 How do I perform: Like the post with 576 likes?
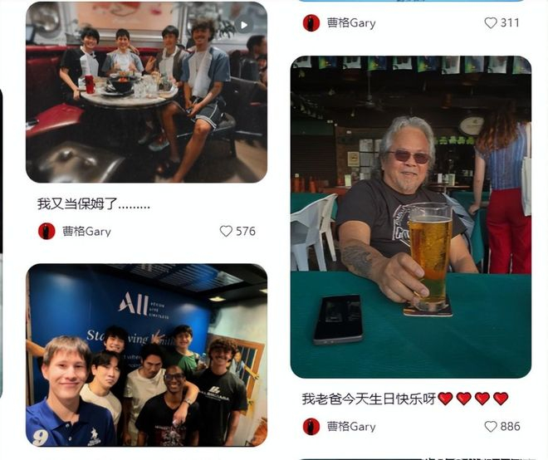click(226, 231)
